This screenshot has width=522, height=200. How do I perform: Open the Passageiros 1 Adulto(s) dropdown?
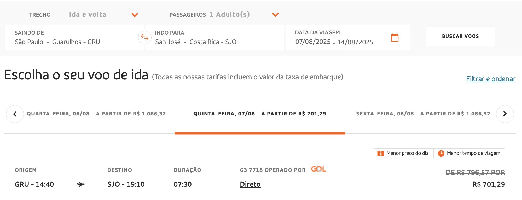(x=224, y=15)
